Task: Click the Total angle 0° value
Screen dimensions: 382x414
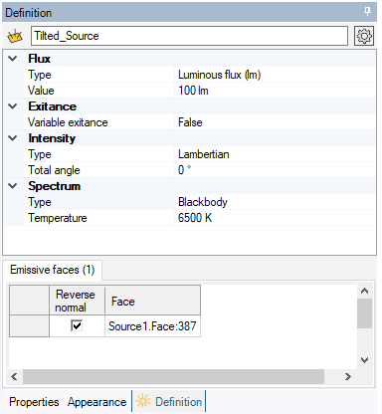Action: pos(275,170)
